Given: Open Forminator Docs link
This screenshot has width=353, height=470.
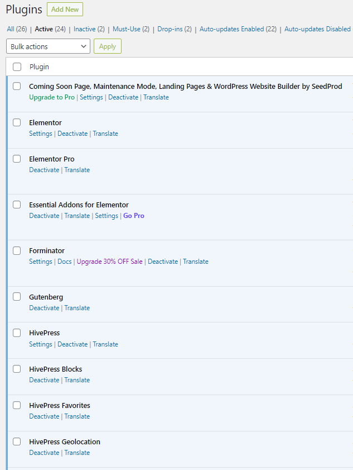Looking at the screenshot, I should pos(65,262).
